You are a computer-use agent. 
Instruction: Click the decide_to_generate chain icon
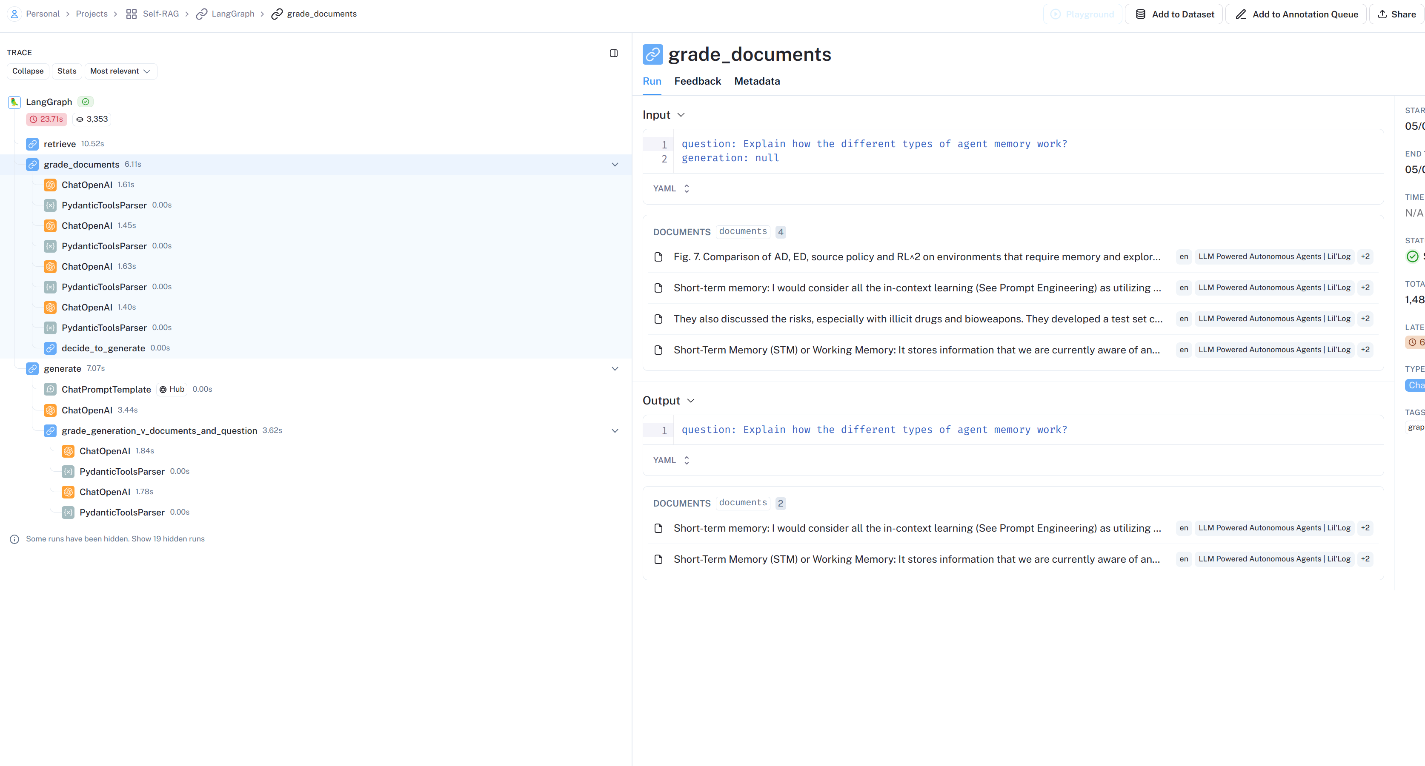[x=50, y=348]
